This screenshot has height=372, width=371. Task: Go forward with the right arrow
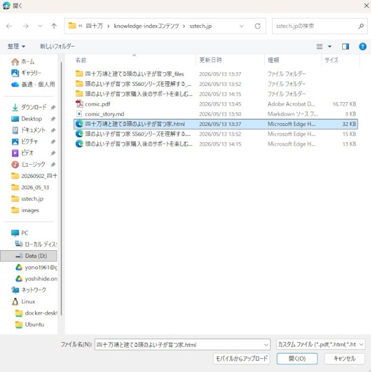click(26, 26)
